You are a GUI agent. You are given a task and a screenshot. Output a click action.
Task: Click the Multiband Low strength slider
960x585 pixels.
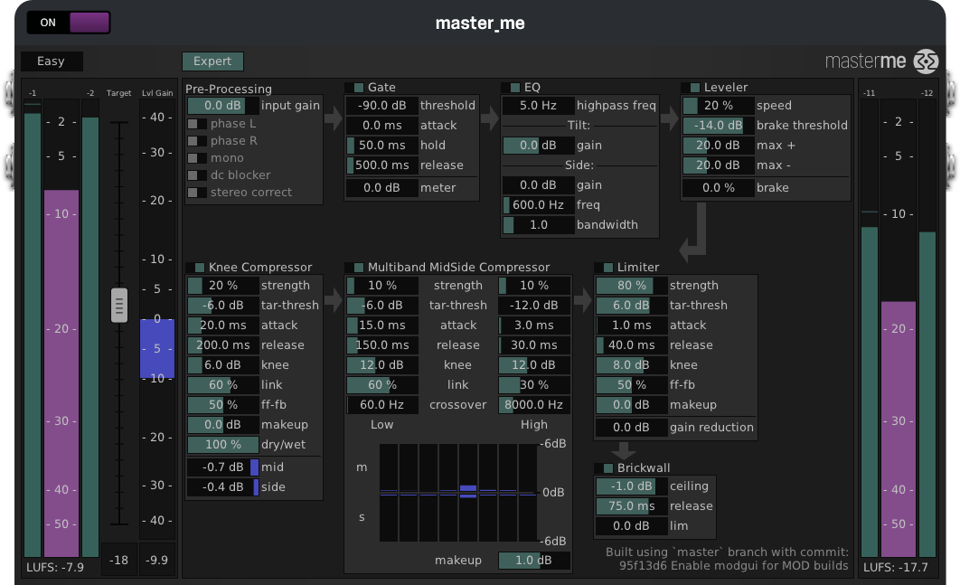(x=382, y=286)
